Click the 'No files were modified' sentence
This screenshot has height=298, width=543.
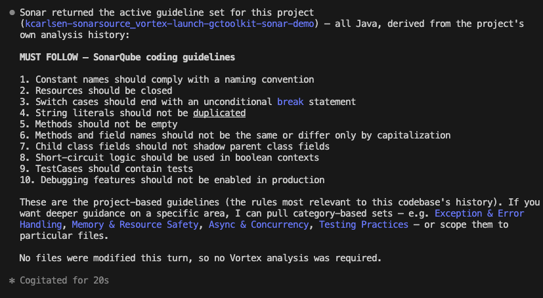(200, 258)
